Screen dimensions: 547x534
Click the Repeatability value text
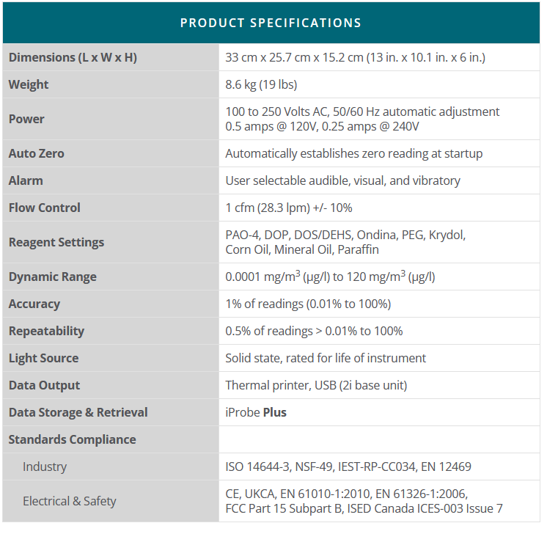[x=314, y=331]
